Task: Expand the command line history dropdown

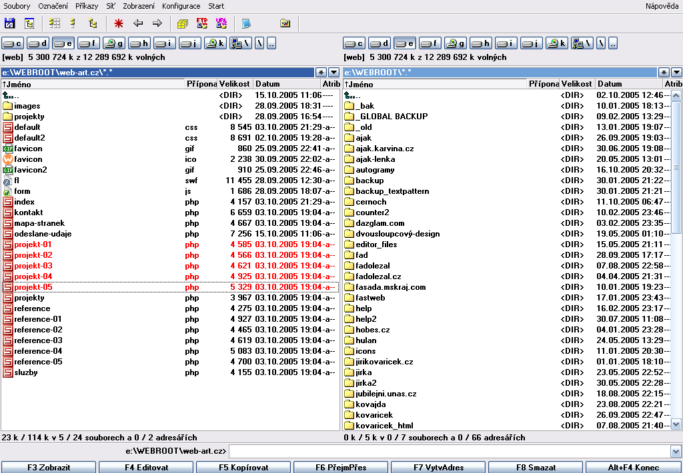Action: pyautogui.click(x=676, y=452)
